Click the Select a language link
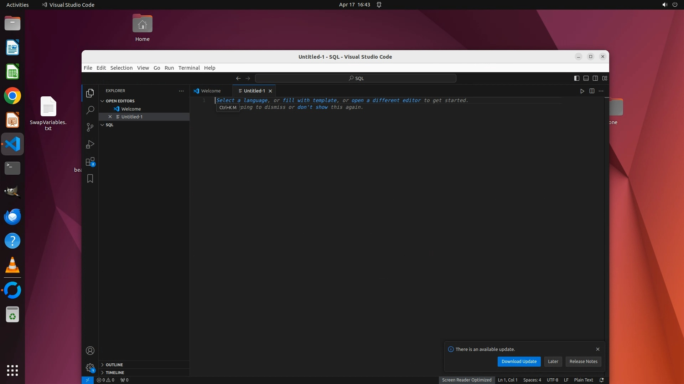 (x=242, y=101)
